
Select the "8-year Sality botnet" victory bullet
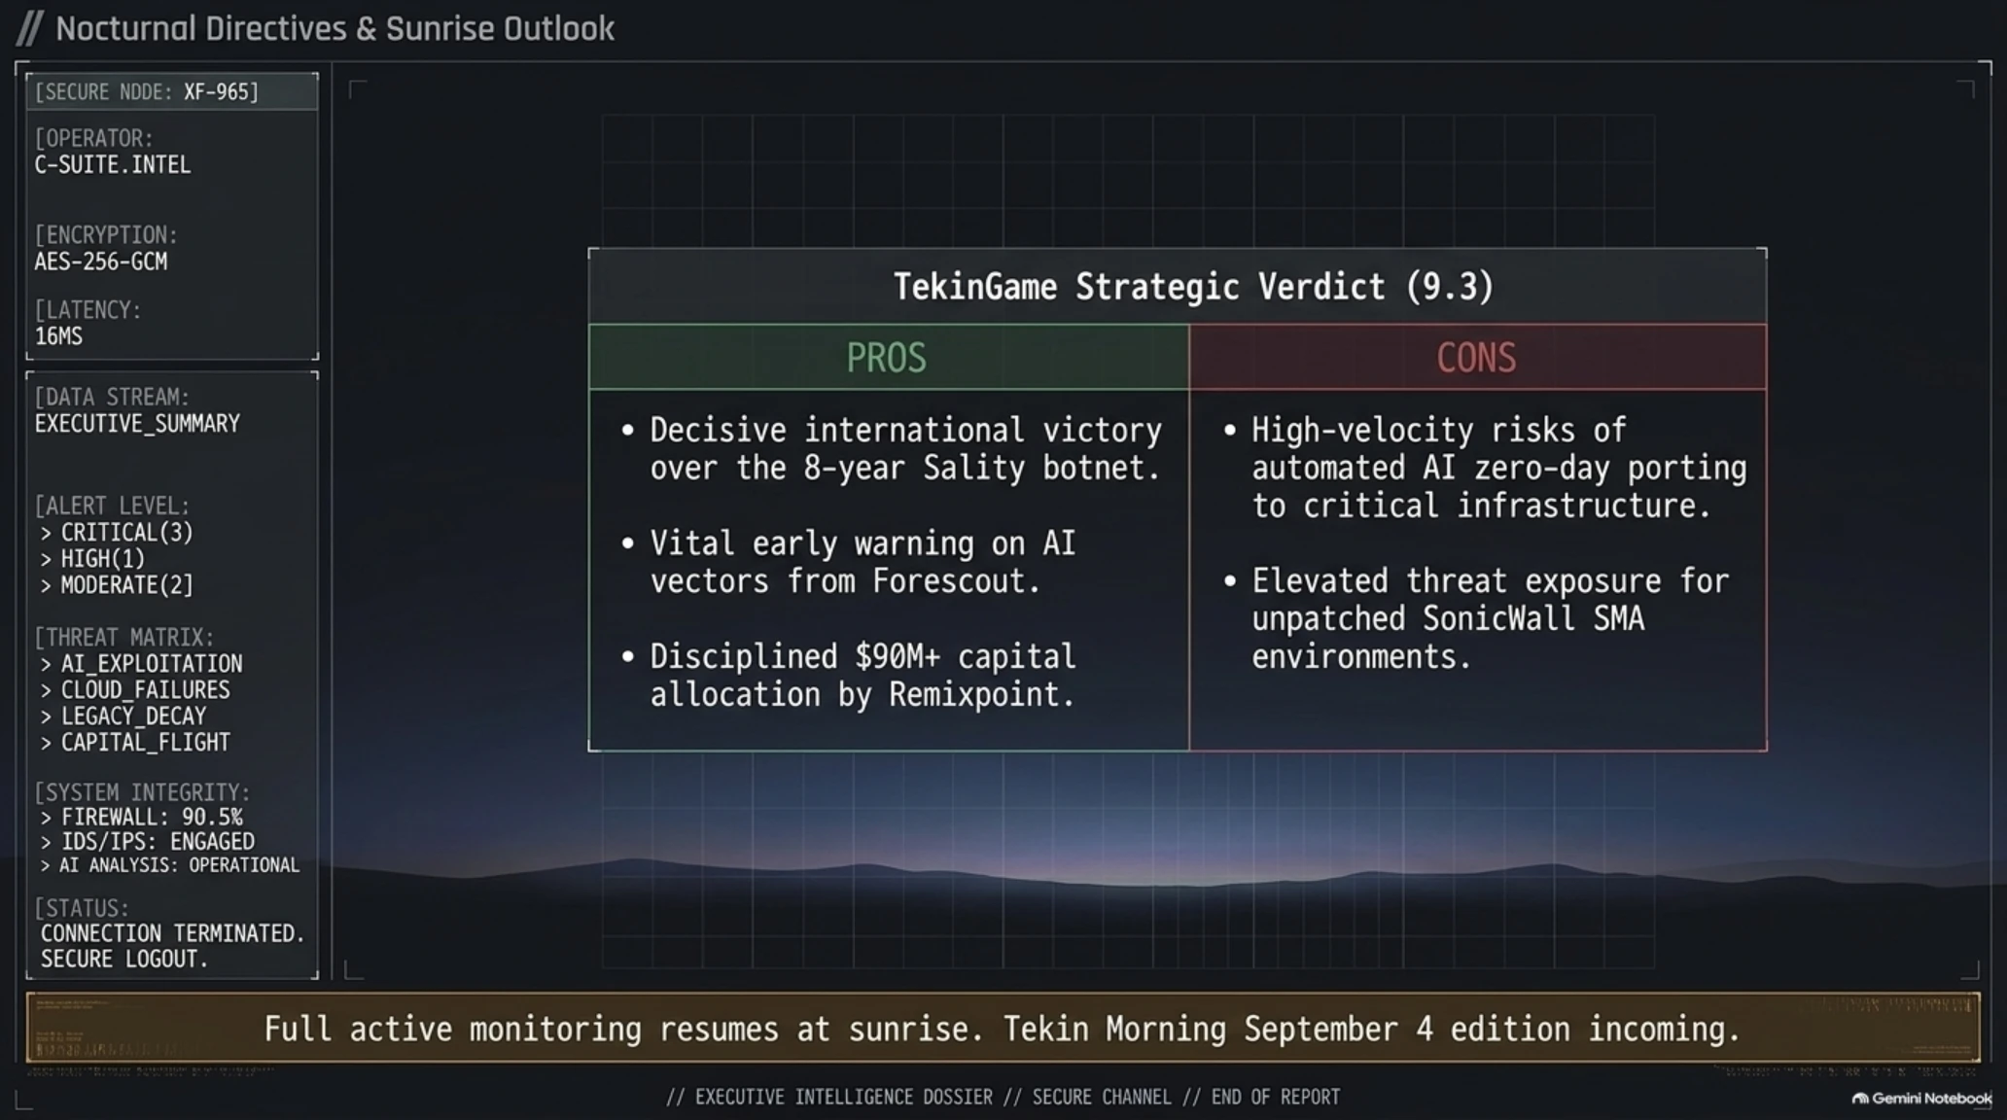point(892,449)
